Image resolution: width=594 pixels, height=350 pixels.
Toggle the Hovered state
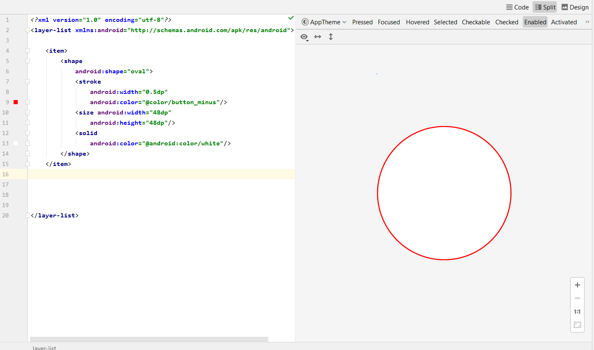[417, 22]
